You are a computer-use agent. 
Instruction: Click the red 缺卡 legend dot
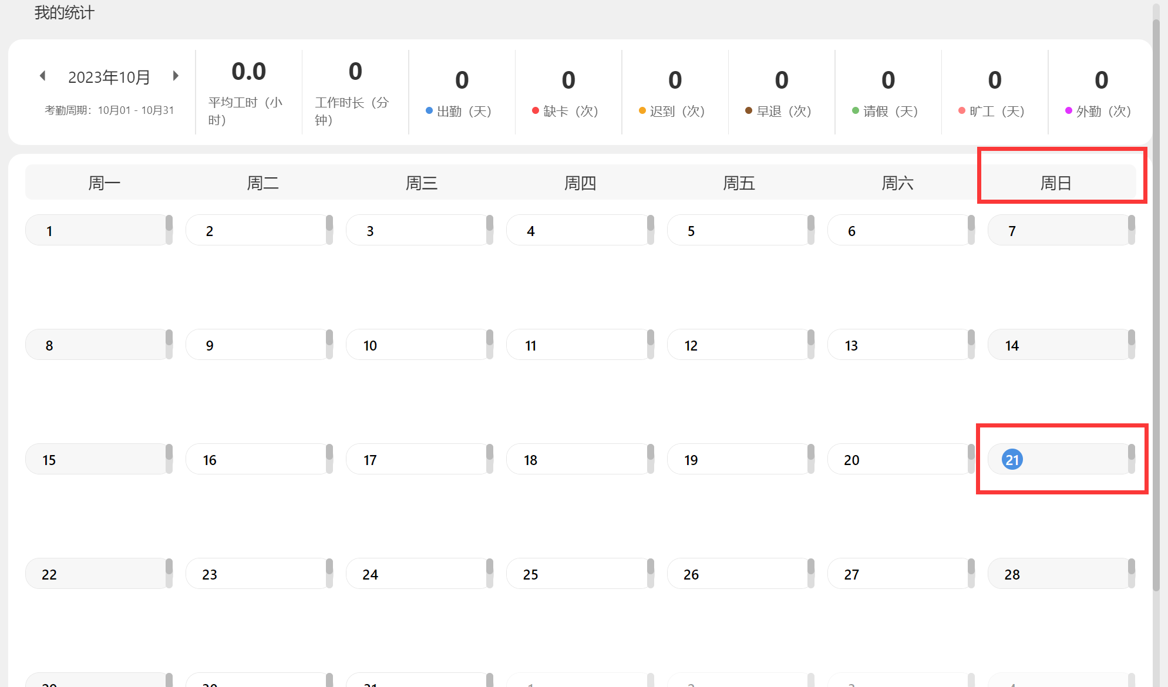click(x=536, y=110)
